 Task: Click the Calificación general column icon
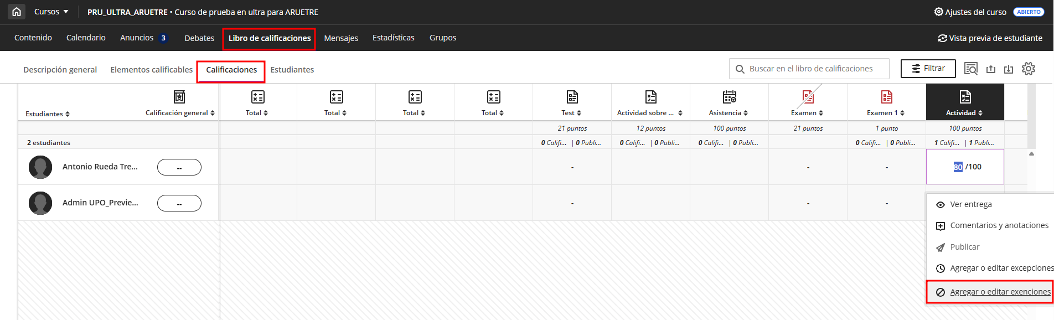point(179,97)
